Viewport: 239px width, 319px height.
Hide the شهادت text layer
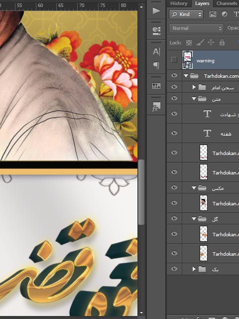[174, 114]
